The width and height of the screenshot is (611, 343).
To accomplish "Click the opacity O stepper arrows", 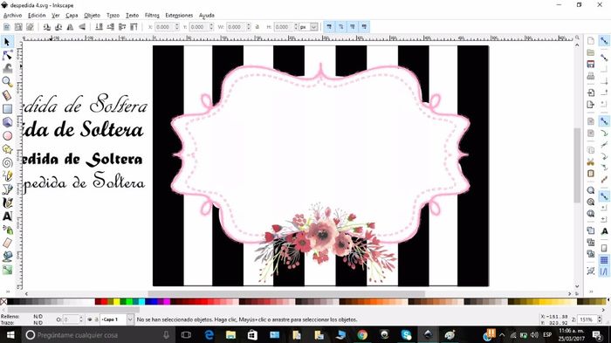I will pyautogui.click(x=81, y=319).
